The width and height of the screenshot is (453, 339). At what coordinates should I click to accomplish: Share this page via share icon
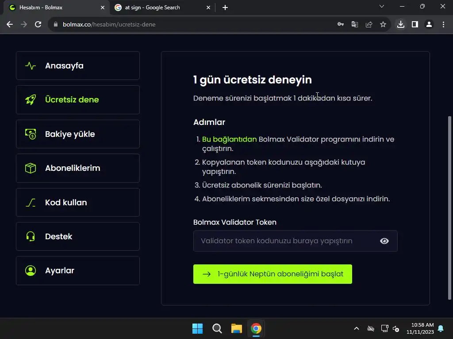click(x=369, y=25)
